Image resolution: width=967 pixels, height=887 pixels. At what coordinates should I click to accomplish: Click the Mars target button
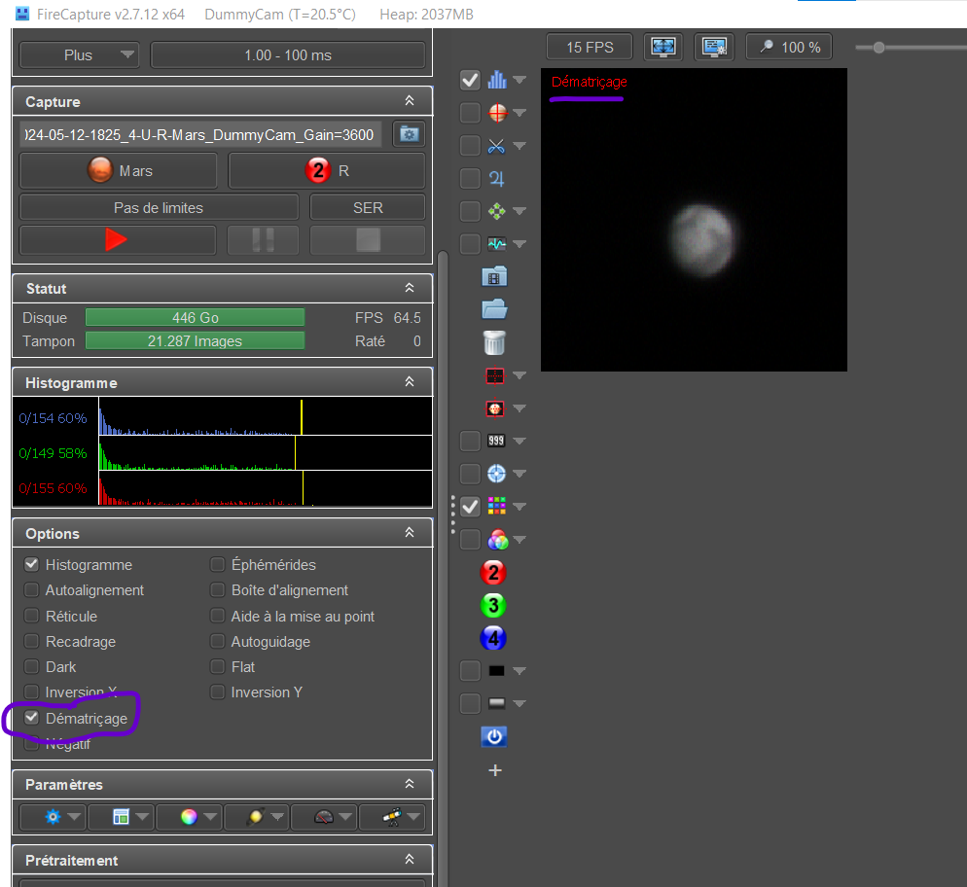119,170
